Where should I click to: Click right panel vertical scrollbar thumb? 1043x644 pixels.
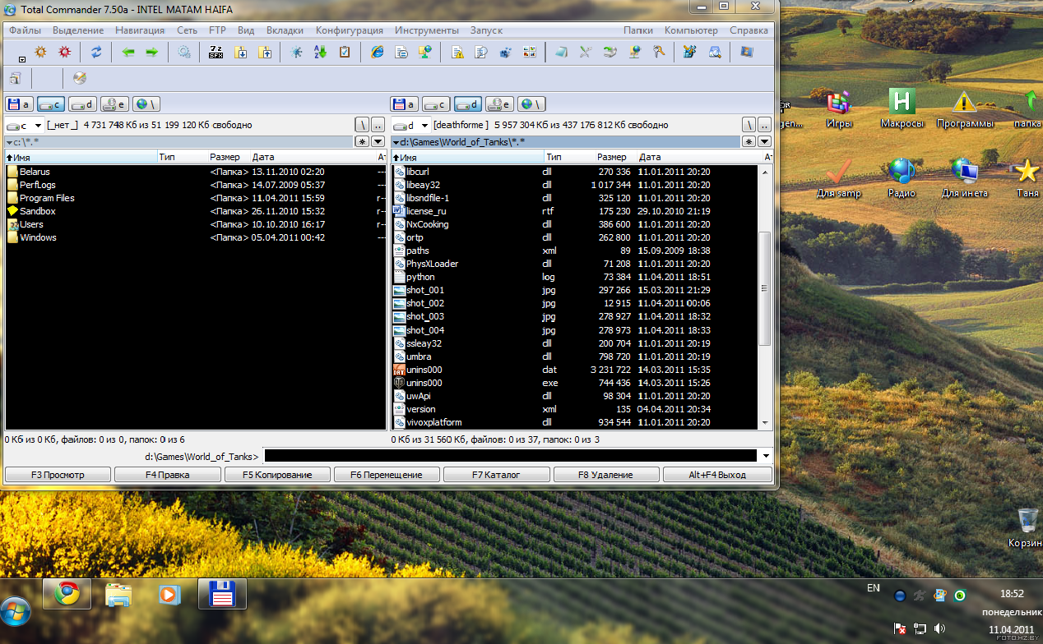click(765, 287)
